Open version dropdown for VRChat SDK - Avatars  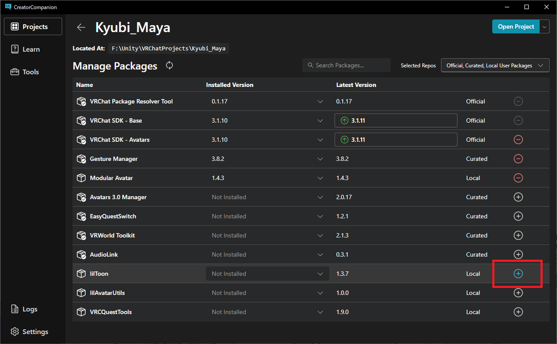coord(320,139)
